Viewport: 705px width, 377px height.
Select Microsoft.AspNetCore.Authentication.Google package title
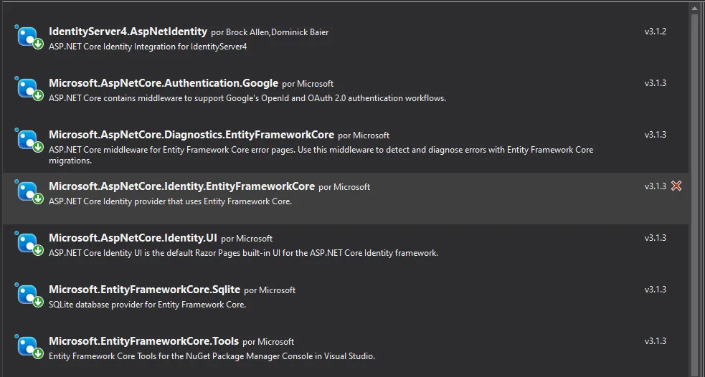[x=163, y=83]
